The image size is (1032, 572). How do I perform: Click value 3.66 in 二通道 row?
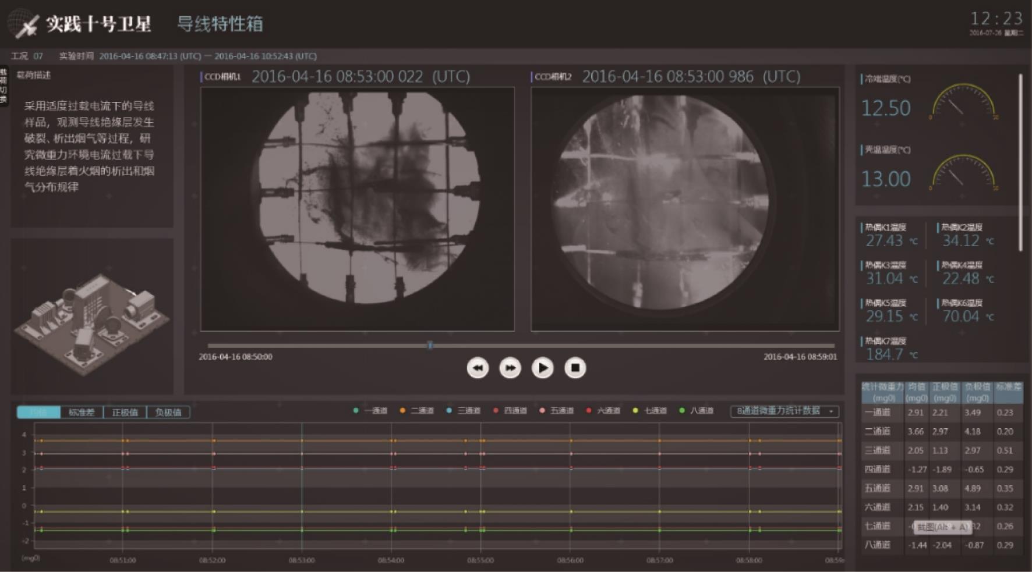click(x=916, y=431)
